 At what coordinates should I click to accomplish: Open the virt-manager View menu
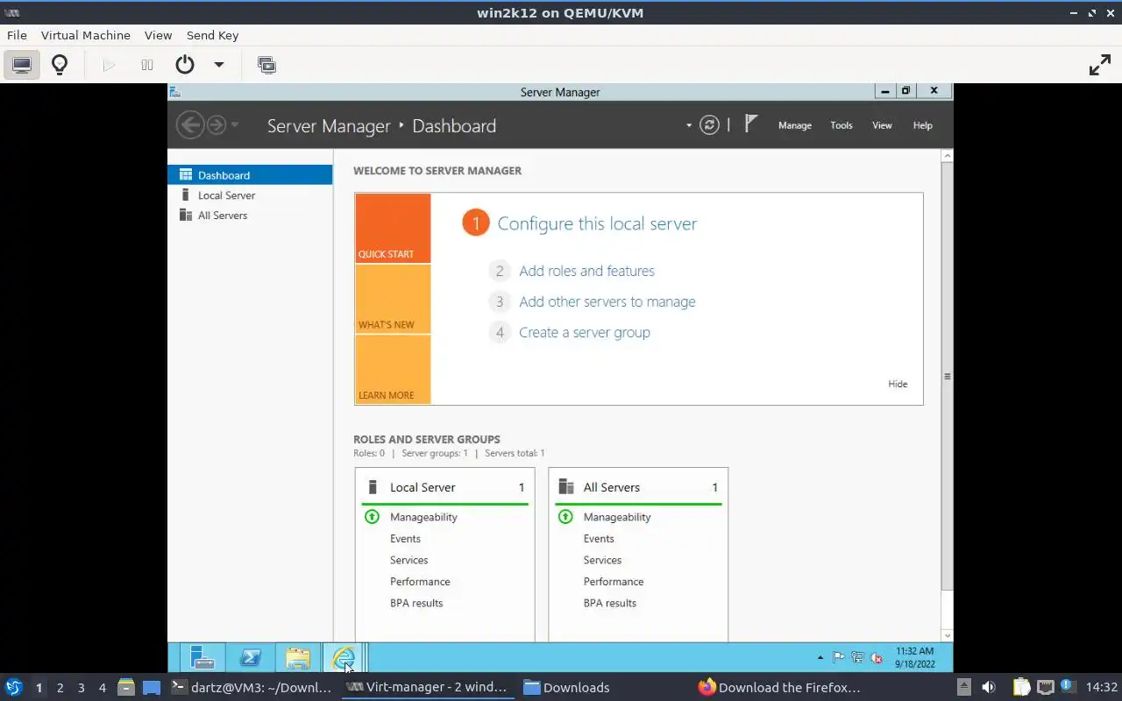[x=158, y=35]
